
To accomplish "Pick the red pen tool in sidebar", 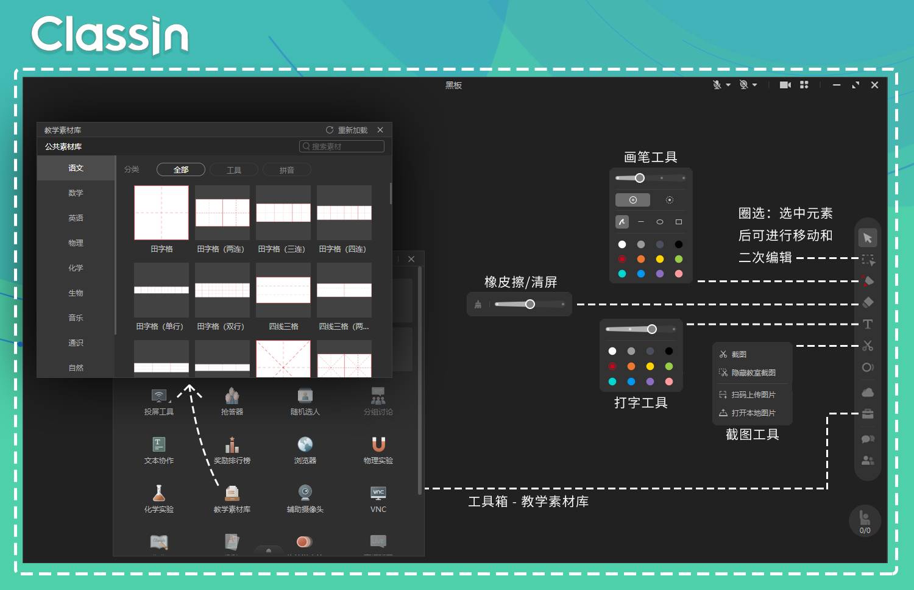I will (x=868, y=281).
